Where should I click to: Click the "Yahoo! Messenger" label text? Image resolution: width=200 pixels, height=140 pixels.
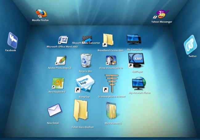point(161,22)
